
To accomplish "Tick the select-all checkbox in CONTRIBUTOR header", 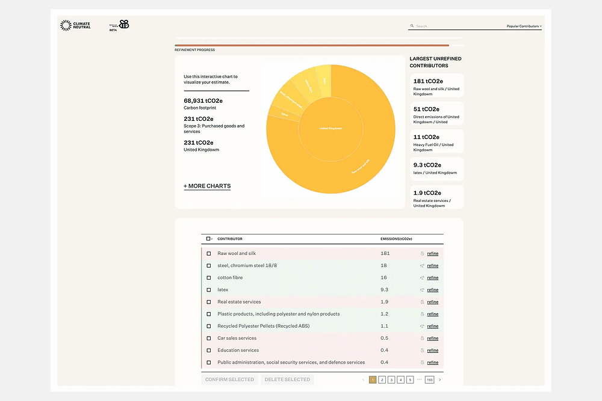I will (x=208, y=239).
